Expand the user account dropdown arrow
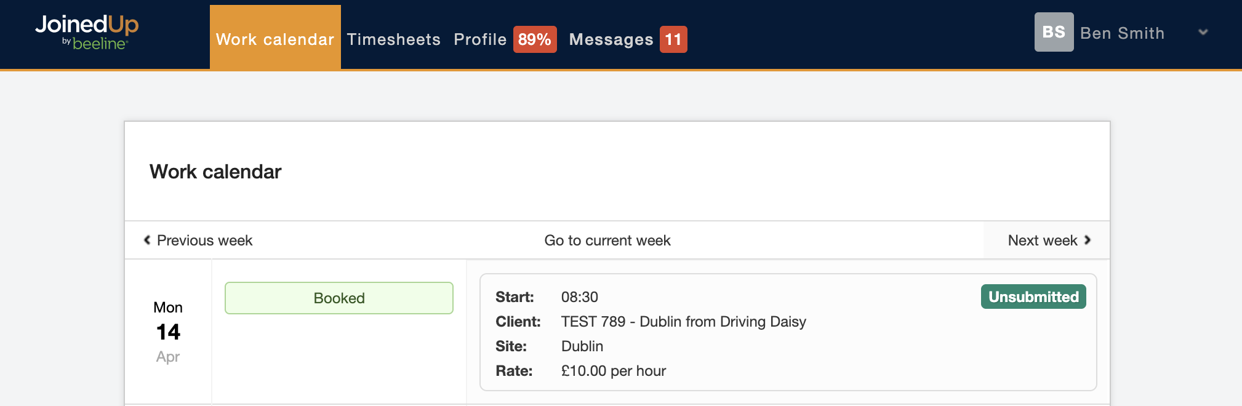This screenshot has height=406, width=1242. 1203,33
